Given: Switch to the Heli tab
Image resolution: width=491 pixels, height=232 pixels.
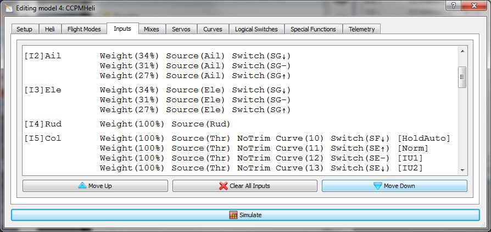Looking at the screenshot, I should coord(50,29).
